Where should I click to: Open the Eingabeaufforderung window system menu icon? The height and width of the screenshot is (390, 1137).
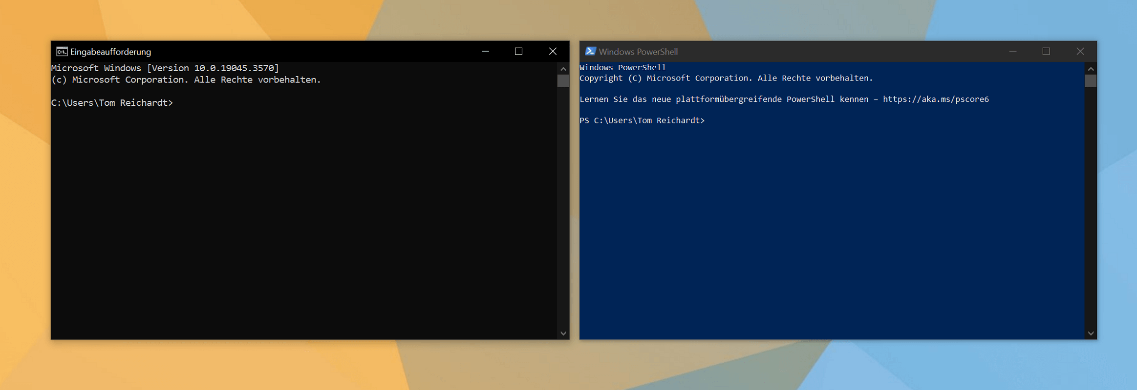pos(62,52)
